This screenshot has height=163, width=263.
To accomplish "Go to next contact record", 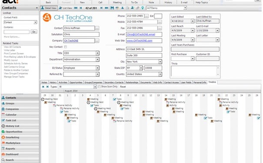I will tap(101, 8).
